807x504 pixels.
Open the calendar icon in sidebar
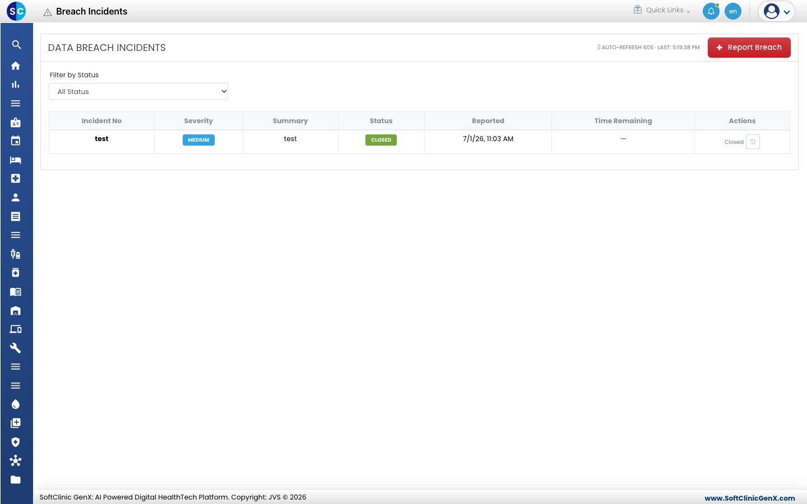coord(16,141)
